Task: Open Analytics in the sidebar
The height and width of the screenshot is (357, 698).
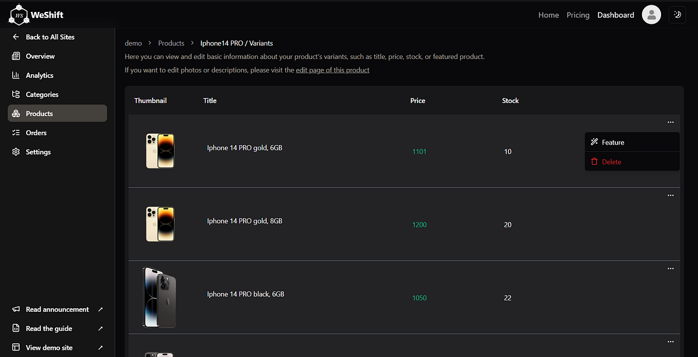Action: coord(39,76)
